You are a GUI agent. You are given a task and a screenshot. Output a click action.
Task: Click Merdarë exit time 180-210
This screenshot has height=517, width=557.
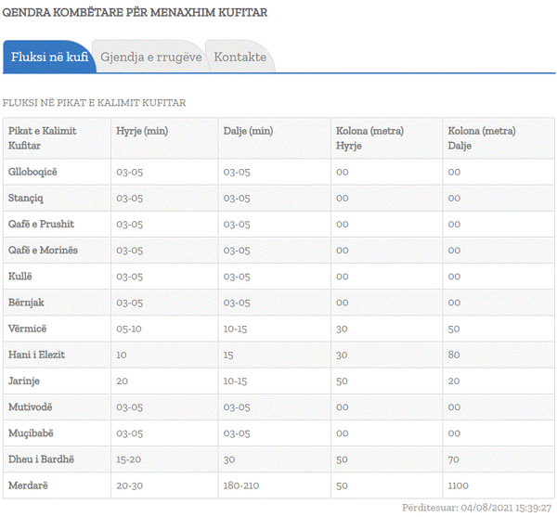pos(241,485)
